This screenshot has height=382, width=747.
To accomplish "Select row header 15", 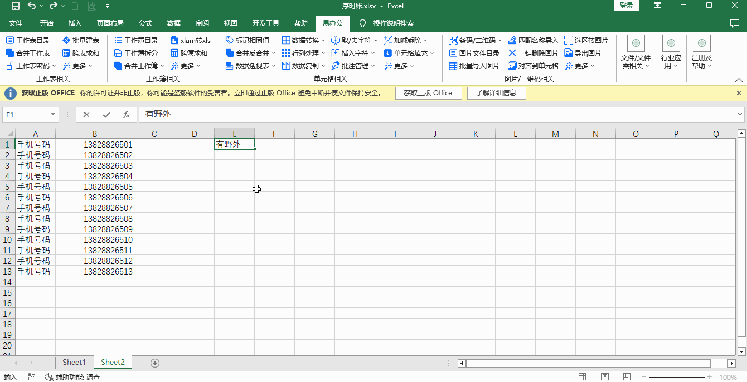I will tap(7, 293).
